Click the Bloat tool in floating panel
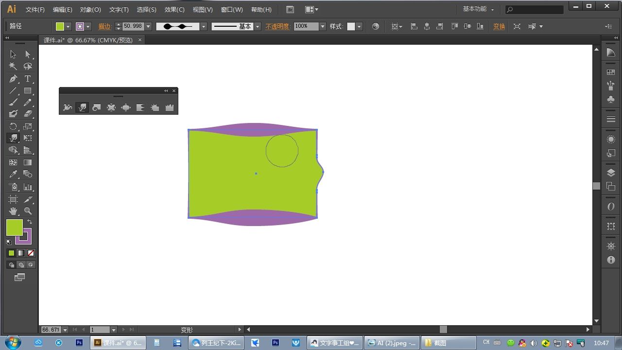The image size is (622, 350). [x=126, y=107]
